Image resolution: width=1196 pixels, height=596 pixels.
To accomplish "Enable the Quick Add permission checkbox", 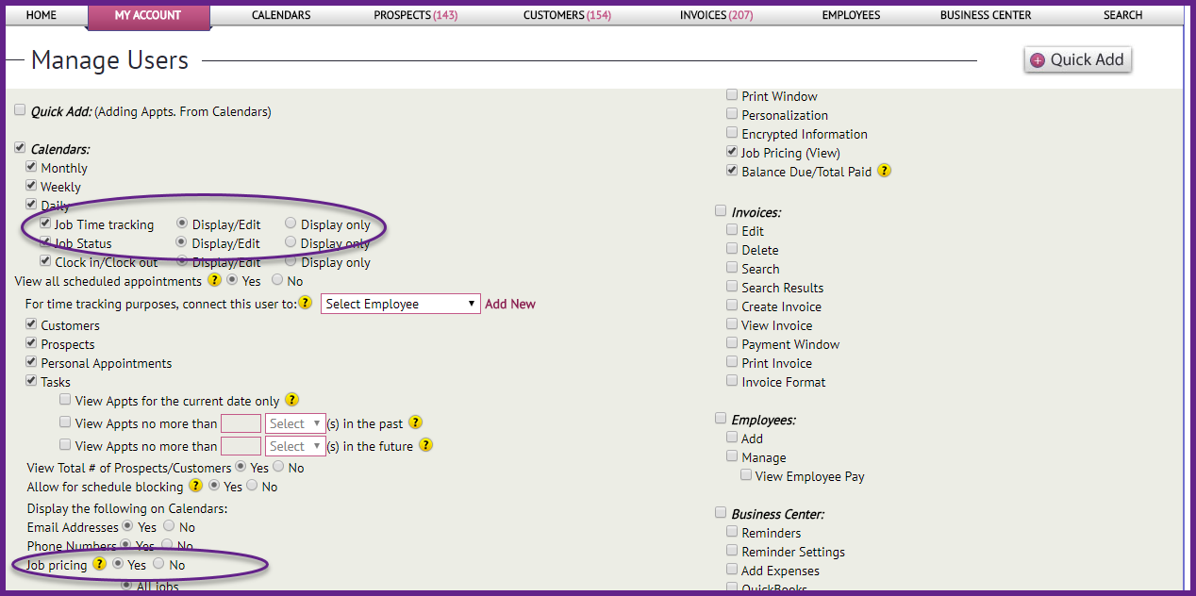I will point(20,110).
